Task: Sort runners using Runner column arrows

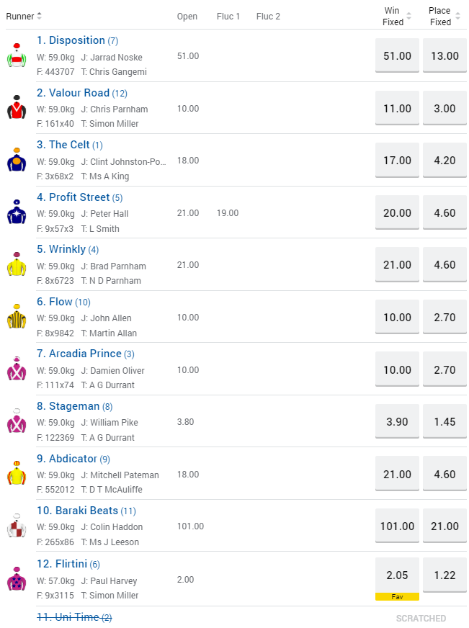Action: pyautogui.click(x=39, y=16)
